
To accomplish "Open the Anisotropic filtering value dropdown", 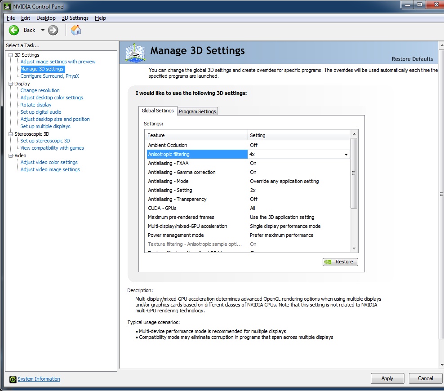I will [x=346, y=154].
